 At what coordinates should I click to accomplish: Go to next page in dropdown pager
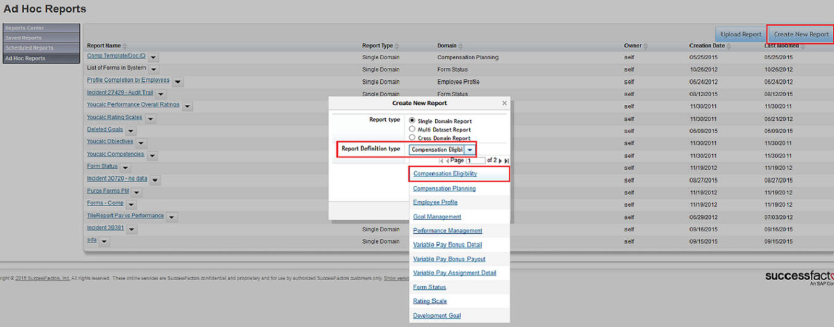500,160
